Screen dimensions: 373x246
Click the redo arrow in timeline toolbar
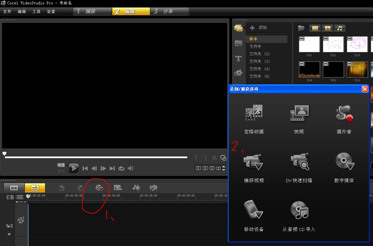click(x=80, y=188)
